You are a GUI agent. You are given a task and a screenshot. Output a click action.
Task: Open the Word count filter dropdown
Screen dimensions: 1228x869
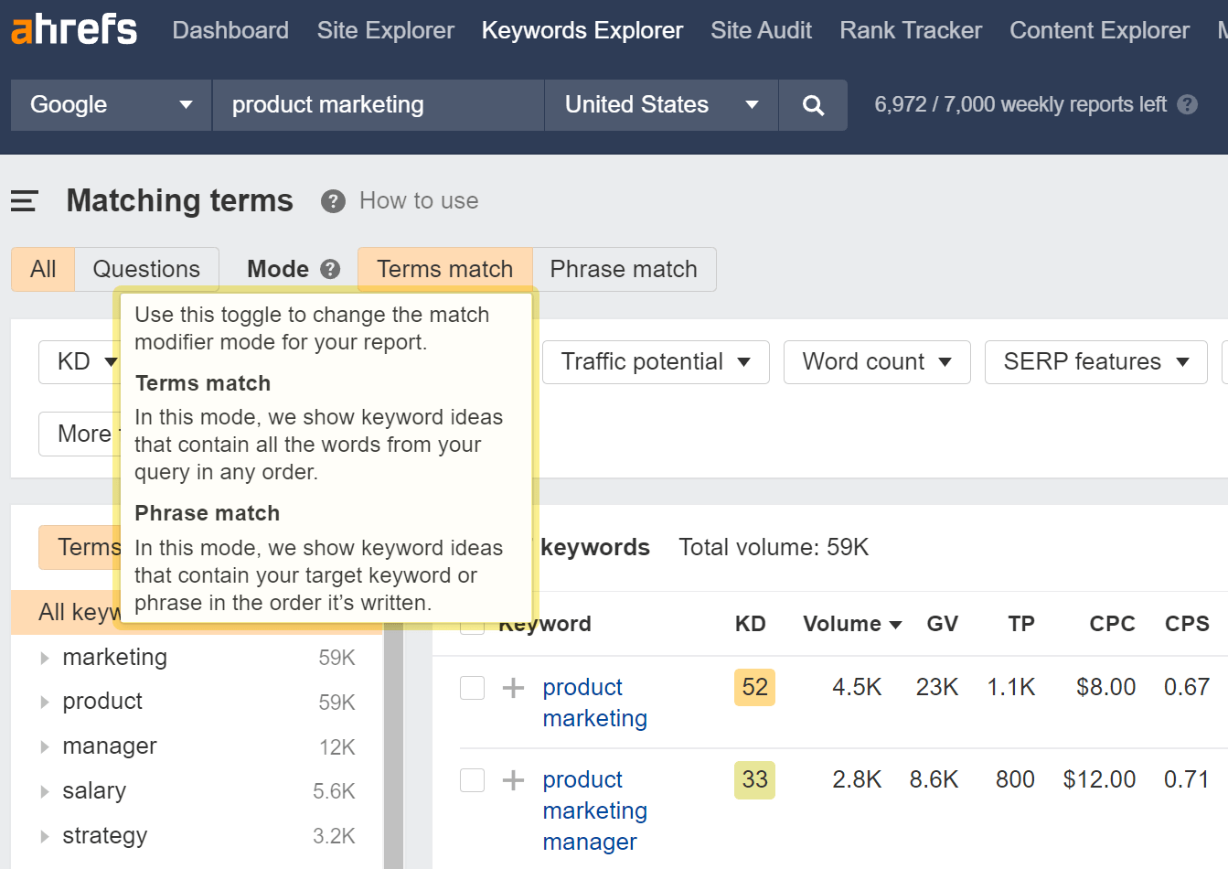(876, 361)
